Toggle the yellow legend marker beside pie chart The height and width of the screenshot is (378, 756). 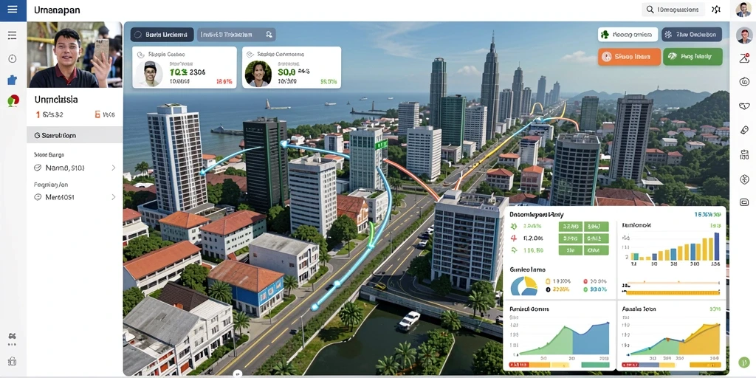click(548, 281)
